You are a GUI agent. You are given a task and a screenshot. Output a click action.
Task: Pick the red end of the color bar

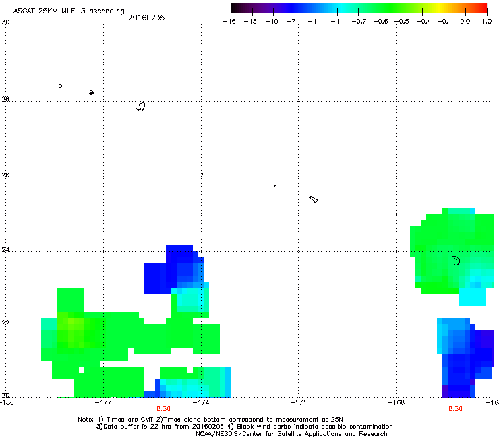tap(483, 8)
